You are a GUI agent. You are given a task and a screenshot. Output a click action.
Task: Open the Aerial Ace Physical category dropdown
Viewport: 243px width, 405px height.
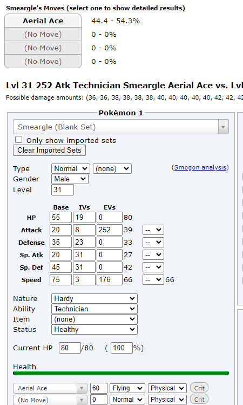(x=167, y=388)
